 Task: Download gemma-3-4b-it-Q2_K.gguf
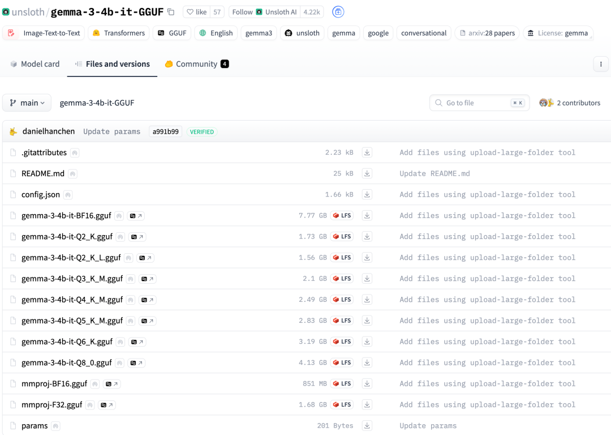coord(367,237)
